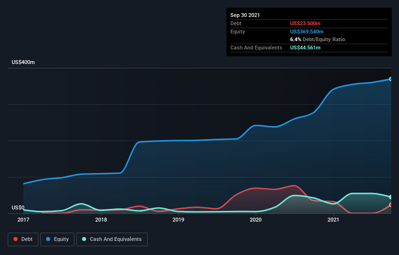Click the 2017 x-axis label

point(23,220)
